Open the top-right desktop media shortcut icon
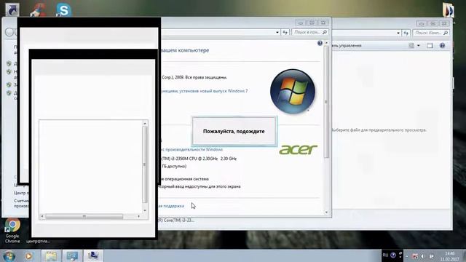Image resolution: width=466 pixels, height=262 pixels. pos(448,10)
